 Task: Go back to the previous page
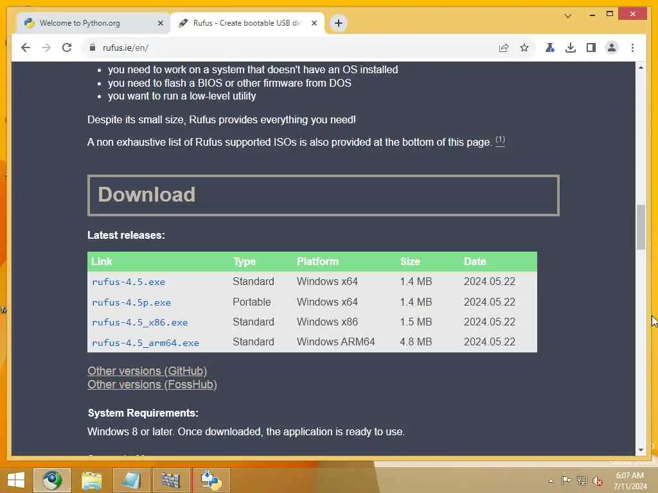point(26,48)
